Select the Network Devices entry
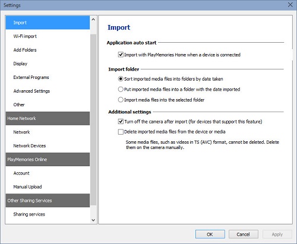 (x=48, y=145)
